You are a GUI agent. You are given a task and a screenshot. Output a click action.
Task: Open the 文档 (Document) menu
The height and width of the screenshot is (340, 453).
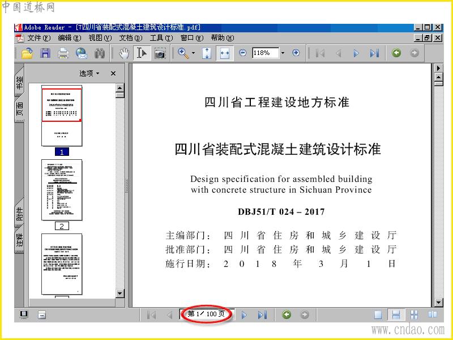click(131, 38)
